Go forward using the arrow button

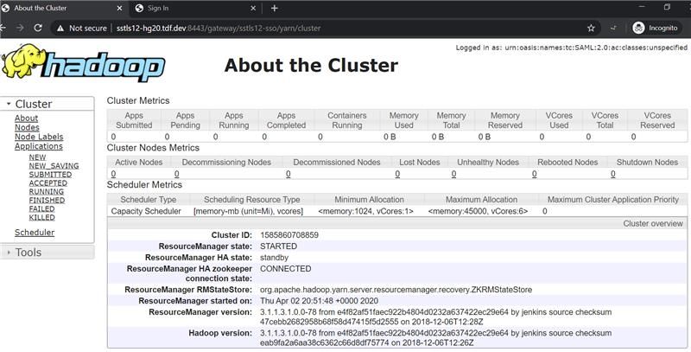coord(20,28)
